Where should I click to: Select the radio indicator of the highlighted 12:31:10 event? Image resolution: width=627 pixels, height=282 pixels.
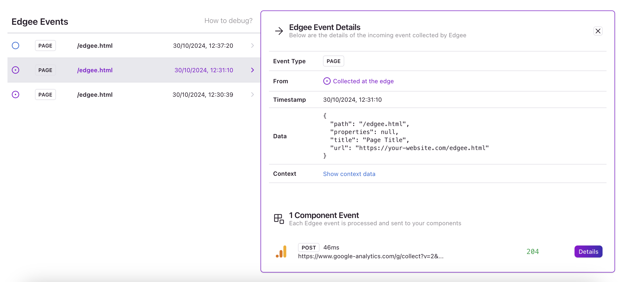pos(15,70)
